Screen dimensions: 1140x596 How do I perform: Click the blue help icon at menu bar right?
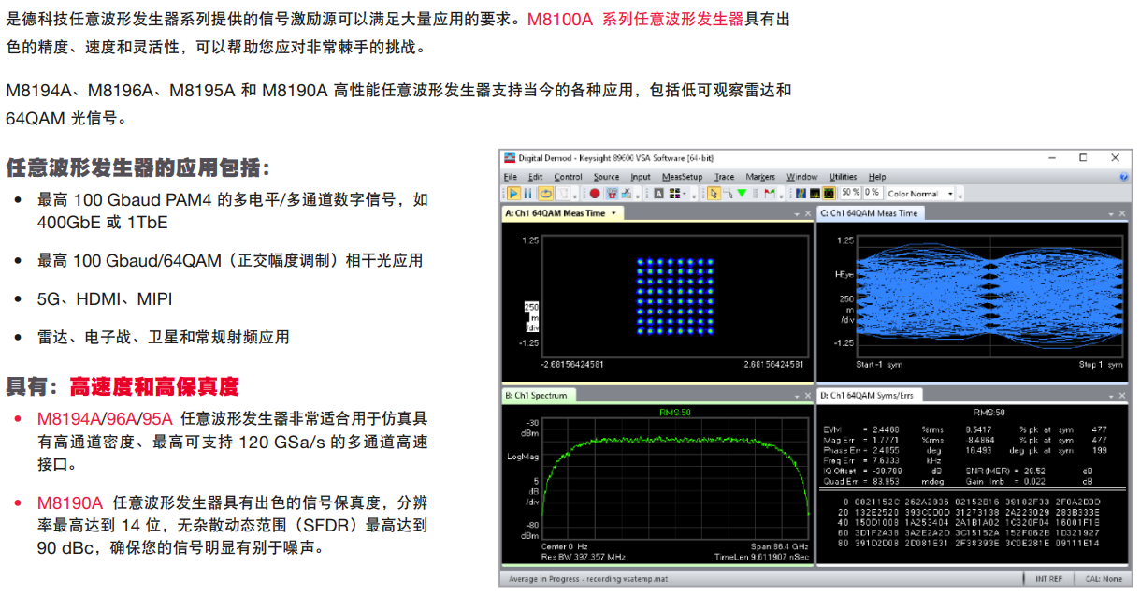click(x=1123, y=177)
